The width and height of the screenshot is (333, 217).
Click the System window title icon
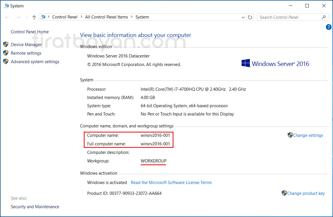(x=6, y=6)
